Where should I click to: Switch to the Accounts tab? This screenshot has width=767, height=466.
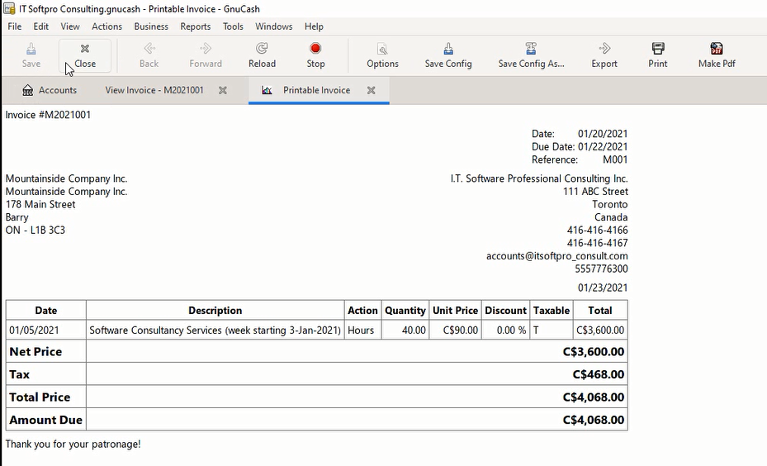click(x=50, y=90)
